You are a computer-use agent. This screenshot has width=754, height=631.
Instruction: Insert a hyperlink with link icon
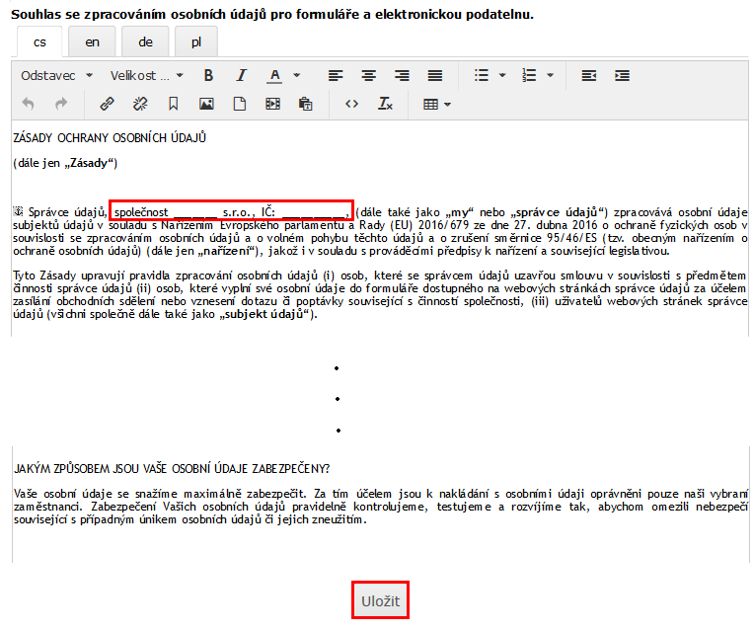(x=107, y=104)
